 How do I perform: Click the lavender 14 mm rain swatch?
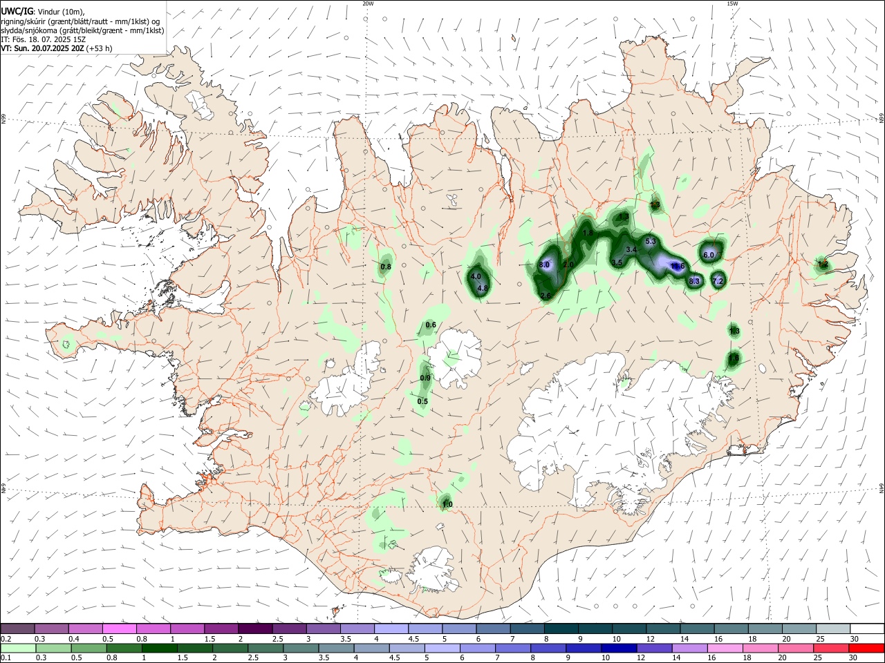[x=689, y=648]
